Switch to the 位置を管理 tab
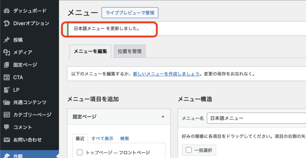The width and height of the screenshot is (306, 158). click(129, 51)
